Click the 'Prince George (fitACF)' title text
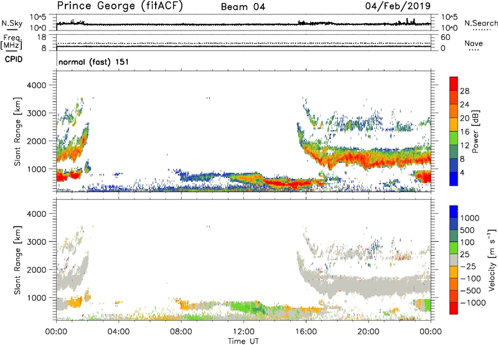This screenshot has height=345, width=498. click(x=120, y=6)
